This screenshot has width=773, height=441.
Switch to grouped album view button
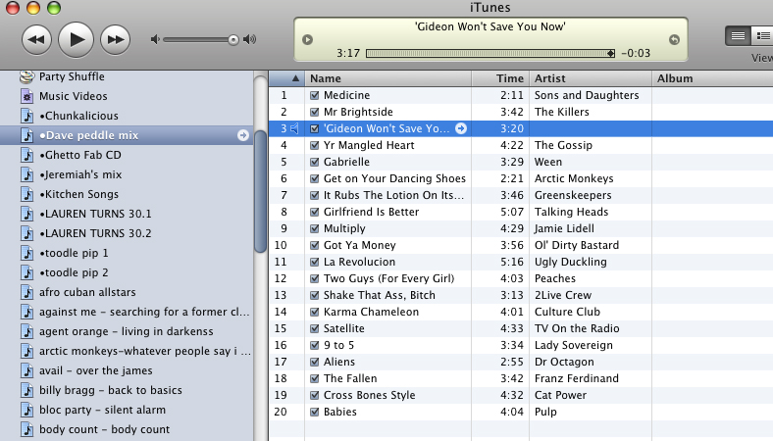[761, 35]
